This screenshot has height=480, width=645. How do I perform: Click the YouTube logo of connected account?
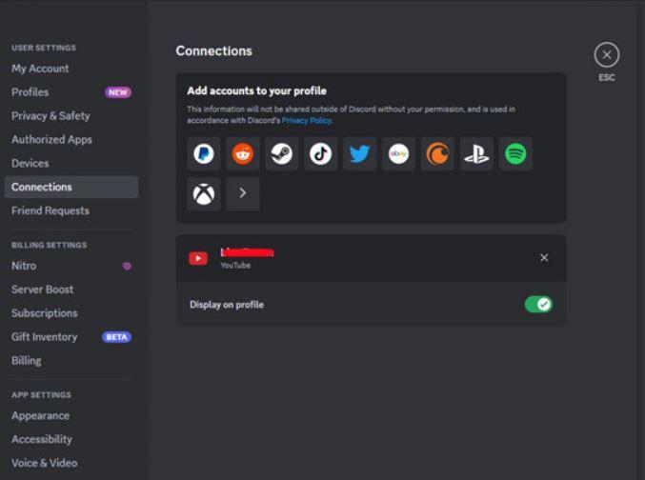pos(198,258)
